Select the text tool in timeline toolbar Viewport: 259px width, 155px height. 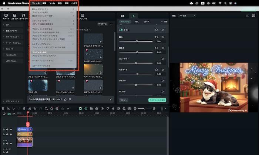tap(46, 108)
